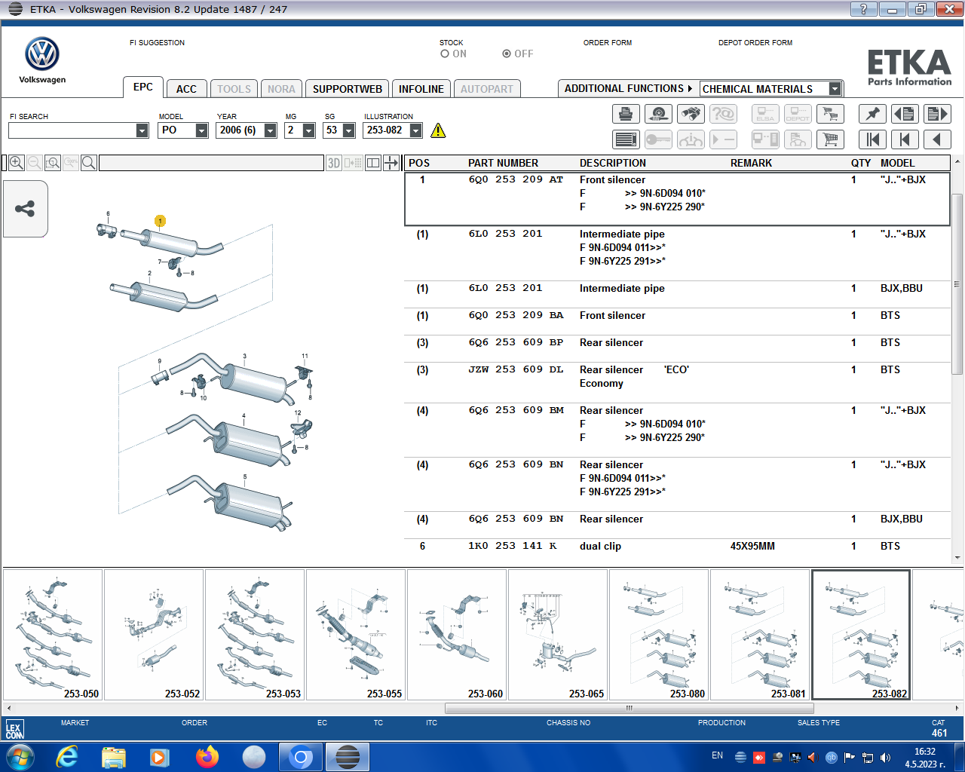The height and width of the screenshot is (772, 965).
Task: Open the YEAR dropdown showing 2006 (6)
Action: pyautogui.click(x=270, y=130)
